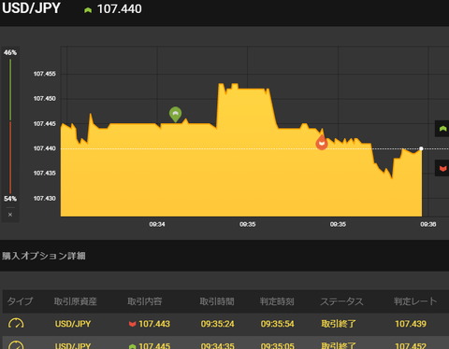Click the red down arrow beside 107.443

(x=132, y=324)
